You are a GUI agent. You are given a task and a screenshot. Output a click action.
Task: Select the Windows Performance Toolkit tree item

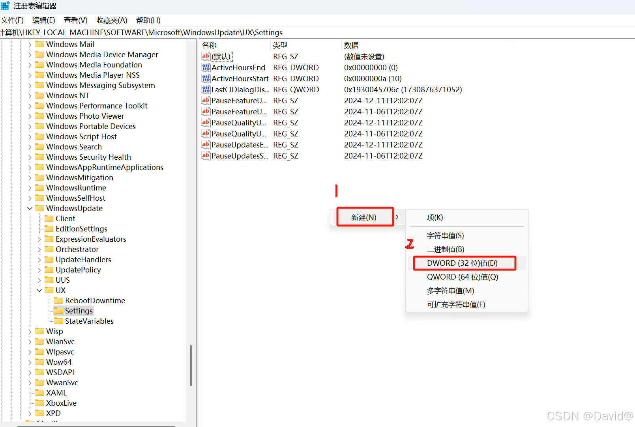(x=97, y=106)
